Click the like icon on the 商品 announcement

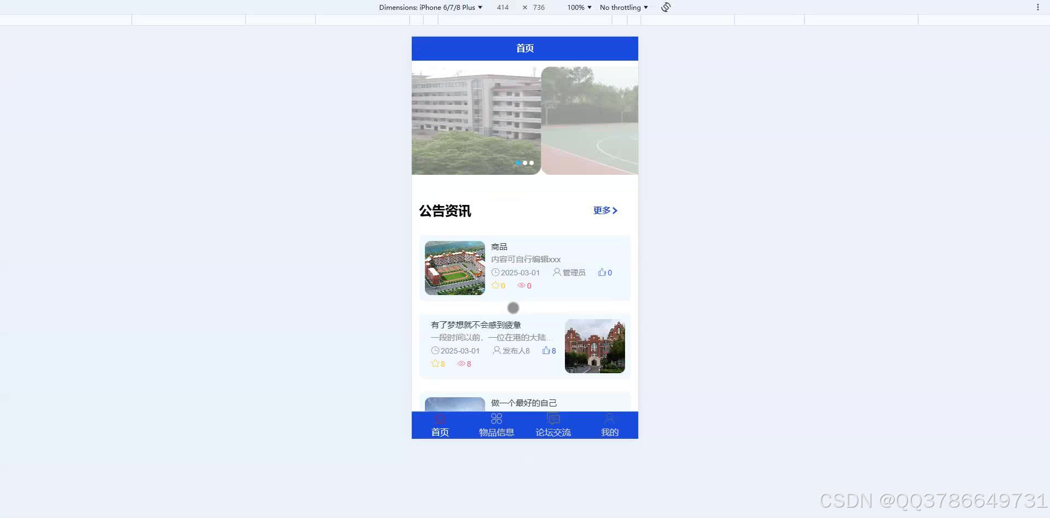(x=602, y=272)
